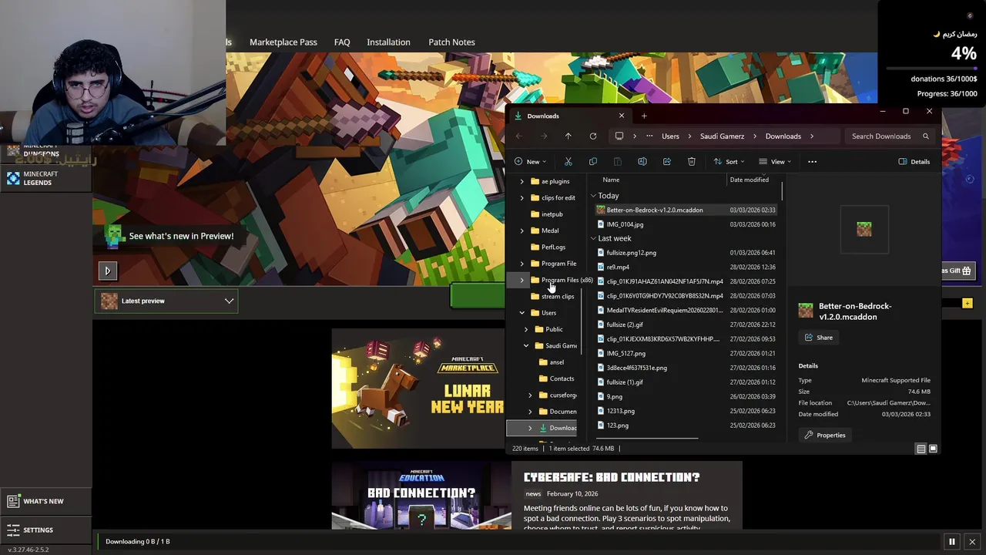Open the FAQ tab in launcher

pos(342,42)
